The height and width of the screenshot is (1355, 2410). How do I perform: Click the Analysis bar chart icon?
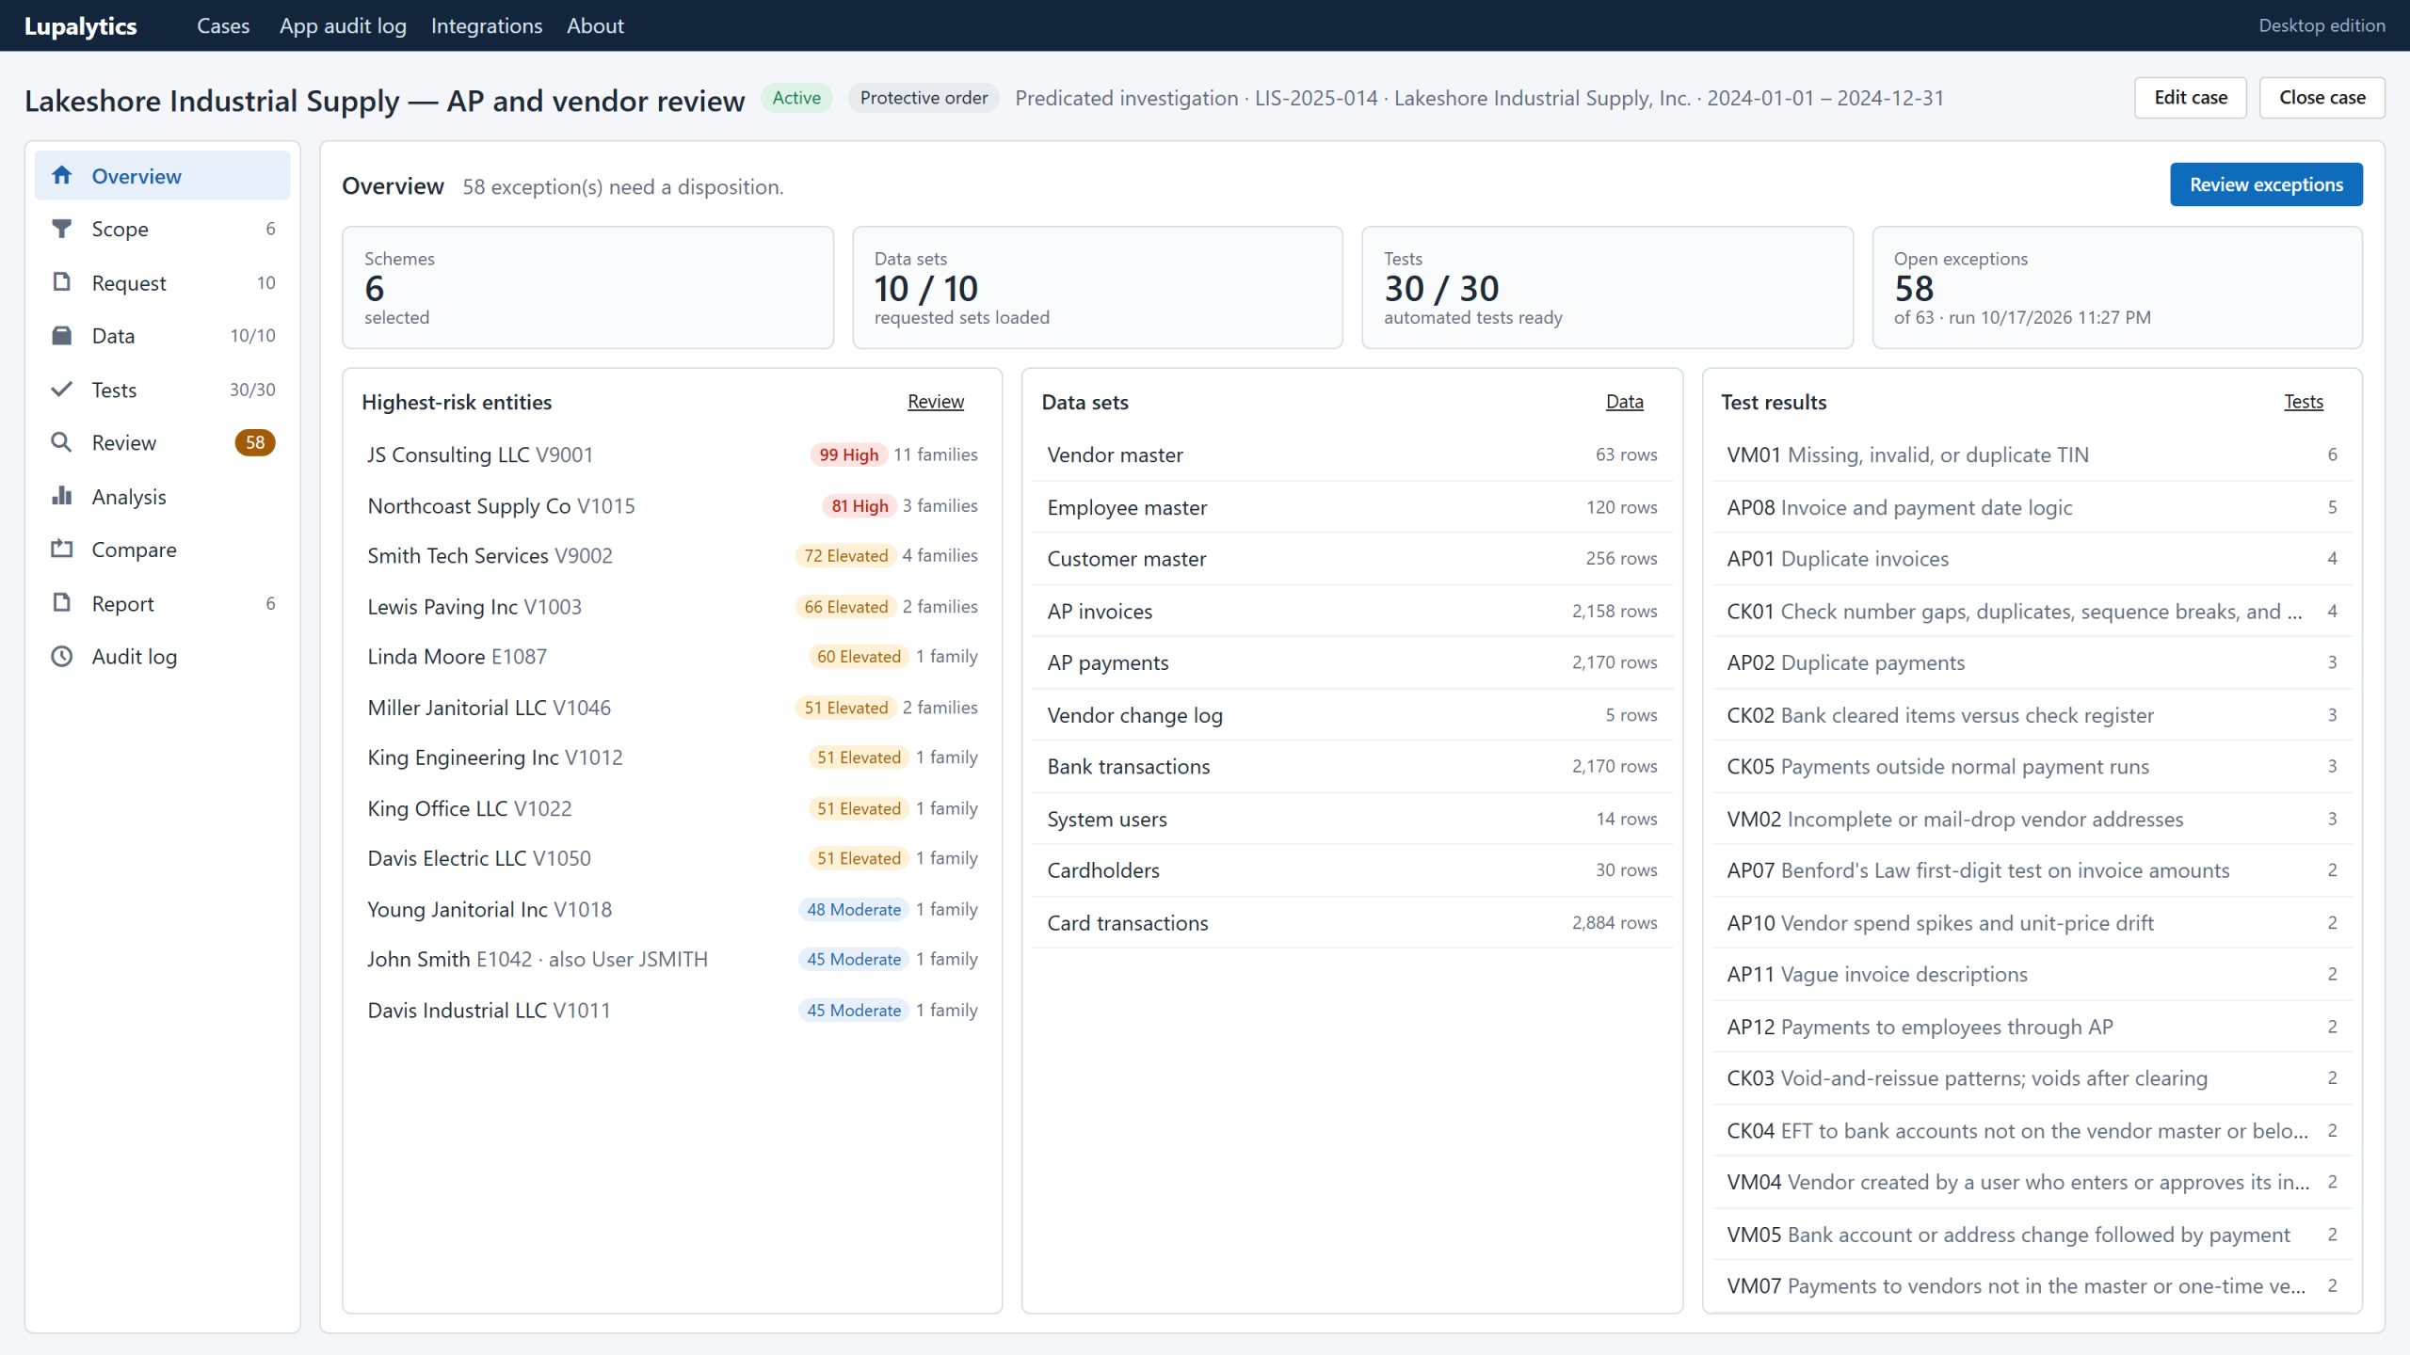tap(62, 496)
